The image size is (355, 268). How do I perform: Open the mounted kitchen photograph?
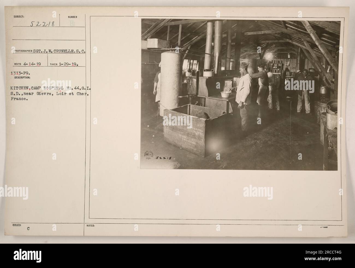click(241, 94)
